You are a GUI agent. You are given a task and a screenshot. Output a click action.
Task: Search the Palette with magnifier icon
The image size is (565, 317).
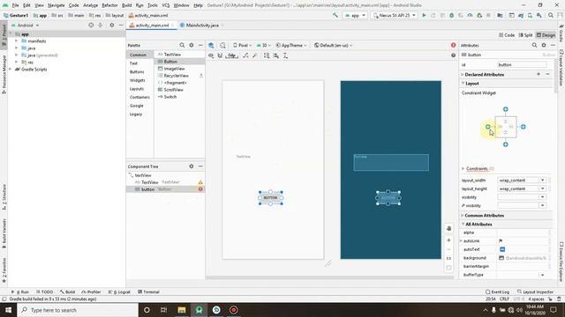(x=182, y=45)
